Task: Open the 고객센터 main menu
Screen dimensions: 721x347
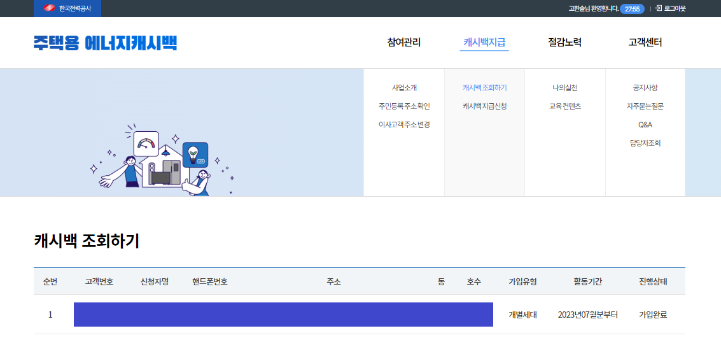Action: [645, 43]
